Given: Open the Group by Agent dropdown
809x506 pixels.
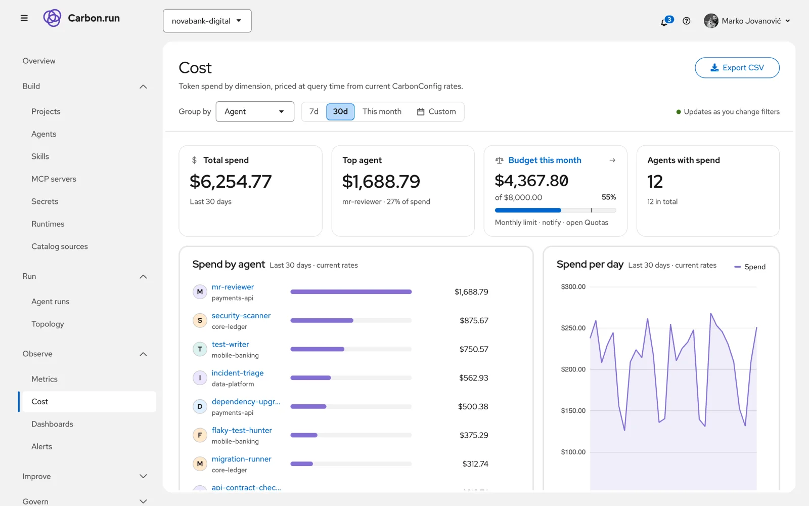Looking at the screenshot, I should point(255,112).
